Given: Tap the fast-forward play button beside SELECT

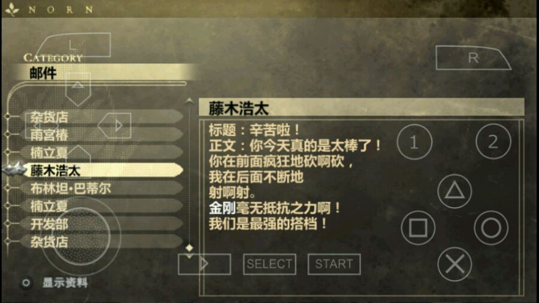Looking at the screenshot, I should [x=204, y=264].
